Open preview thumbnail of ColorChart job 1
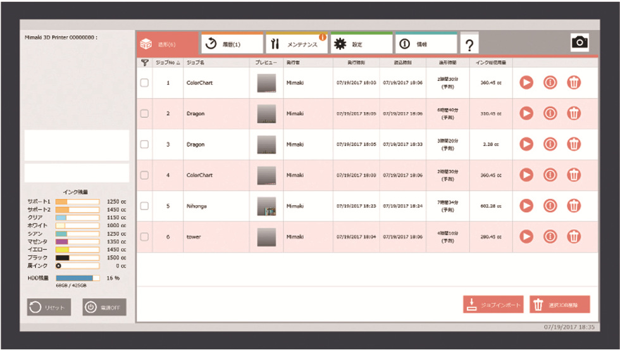620x350 pixels. (266, 83)
